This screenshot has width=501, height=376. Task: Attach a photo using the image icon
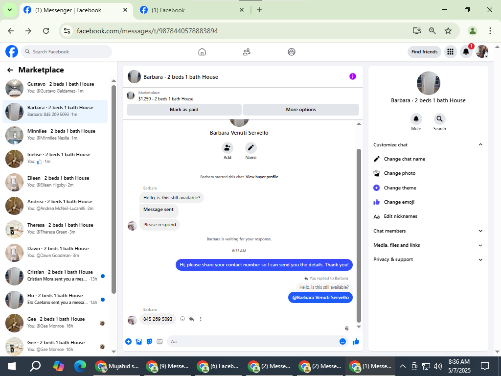(139, 341)
